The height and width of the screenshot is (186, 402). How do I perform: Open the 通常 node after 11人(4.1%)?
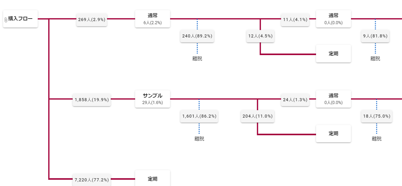point(333,19)
